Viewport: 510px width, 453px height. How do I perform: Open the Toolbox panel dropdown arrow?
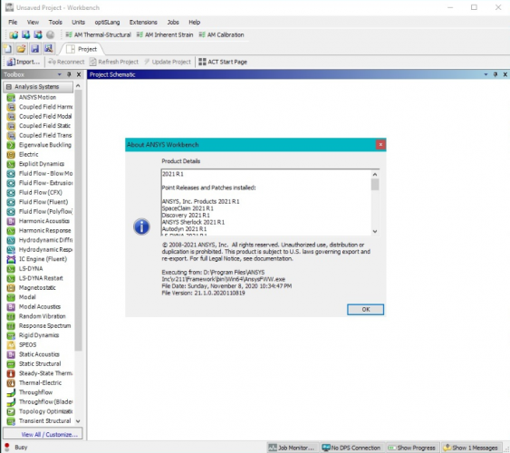click(60, 74)
